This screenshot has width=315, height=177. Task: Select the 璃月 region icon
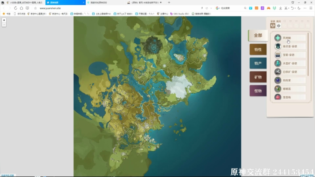[x=279, y=25]
